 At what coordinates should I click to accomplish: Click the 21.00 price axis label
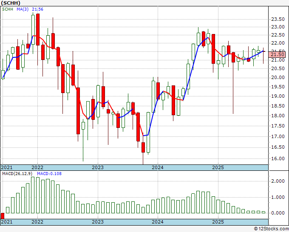coord(278,60)
